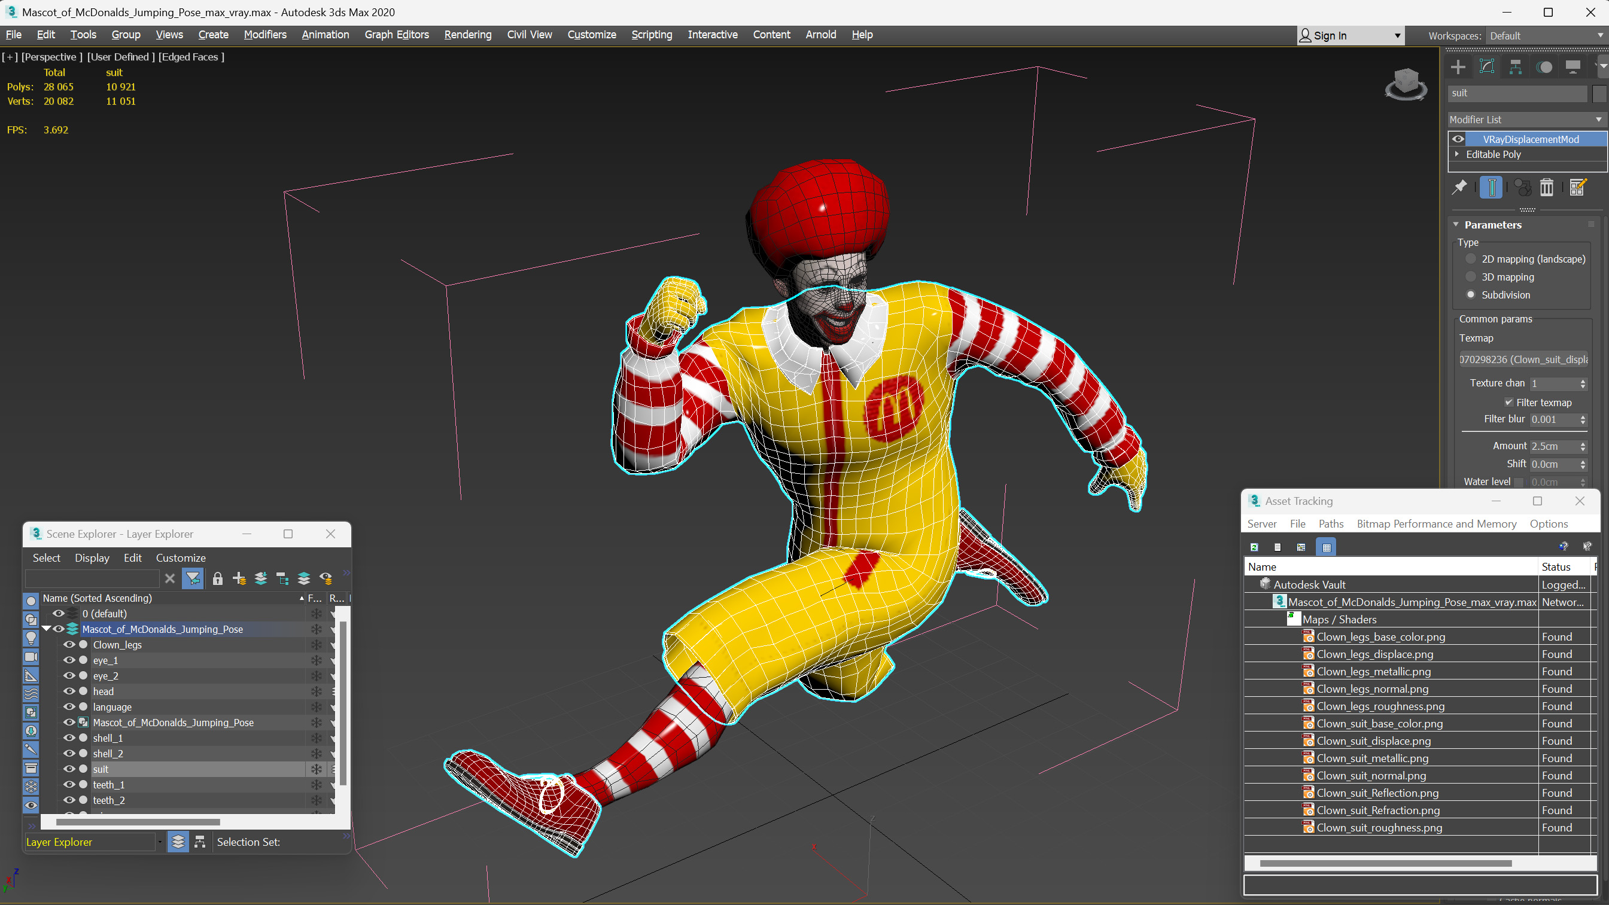The image size is (1609, 905).
Task: Click the make selected layer active icon
Action: point(304,578)
